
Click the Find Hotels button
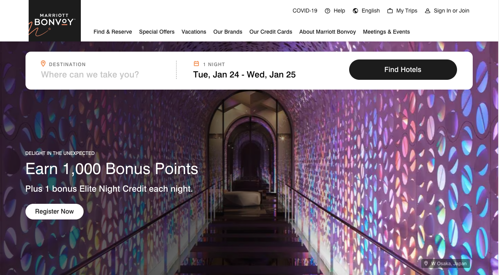[x=403, y=70]
